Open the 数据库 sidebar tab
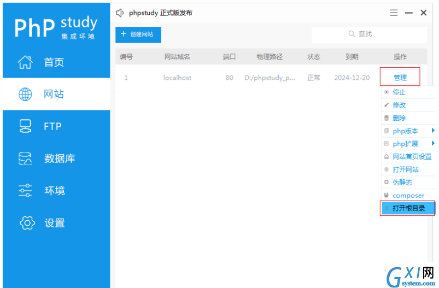 (56, 158)
